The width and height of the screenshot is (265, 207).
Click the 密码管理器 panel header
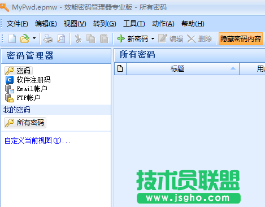coord(56,56)
